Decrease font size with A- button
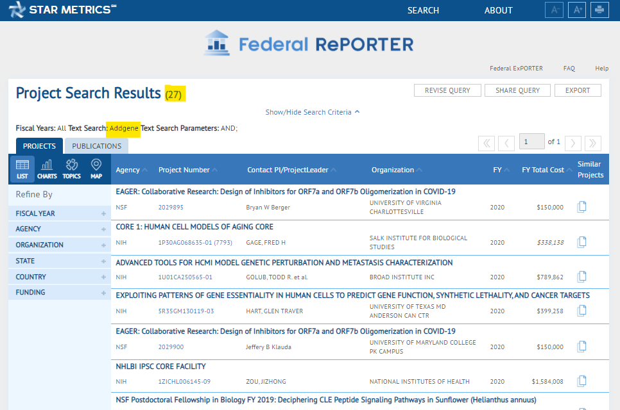Screen dimensions: 620x410 [x=554, y=10]
